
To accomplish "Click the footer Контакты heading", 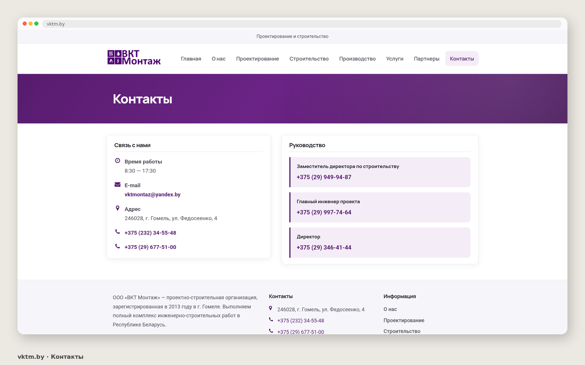I will tap(281, 296).
